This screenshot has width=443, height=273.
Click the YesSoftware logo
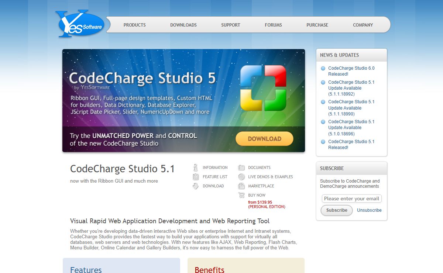80,24
